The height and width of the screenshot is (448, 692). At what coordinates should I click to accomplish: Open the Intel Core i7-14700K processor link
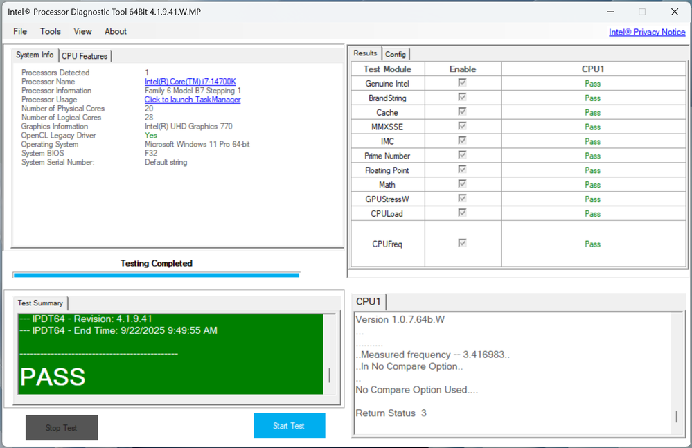click(x=190, y=82)
